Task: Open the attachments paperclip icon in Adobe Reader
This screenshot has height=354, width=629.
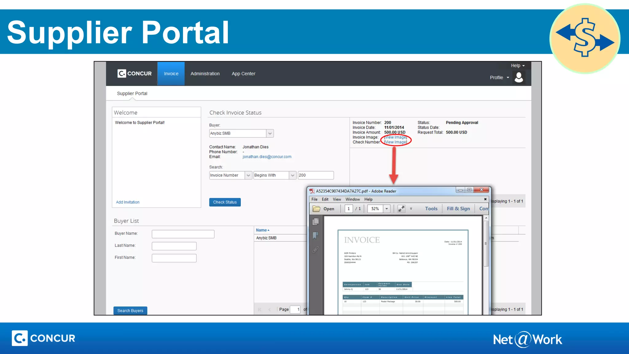Action: coord(315,250)
